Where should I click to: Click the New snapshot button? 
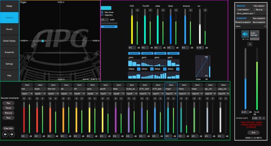(259, 18)
